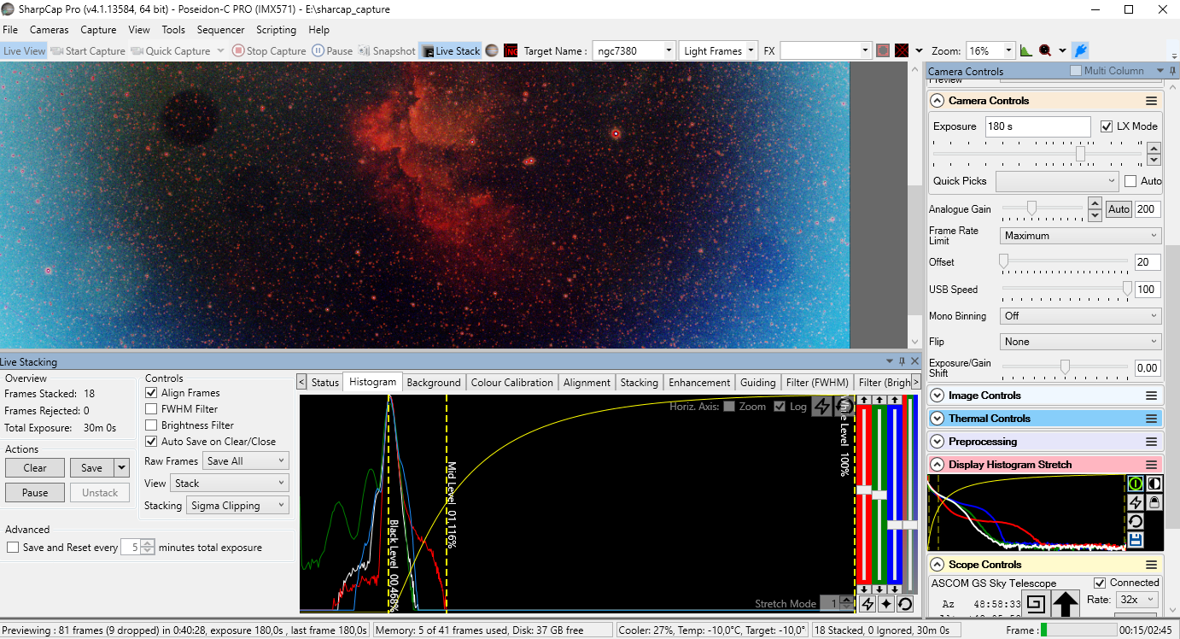Viewport: 1180px width, 639px height.
Task: Open the Stacking Sigma Clipping dropdown
Action: pos(238,506)
